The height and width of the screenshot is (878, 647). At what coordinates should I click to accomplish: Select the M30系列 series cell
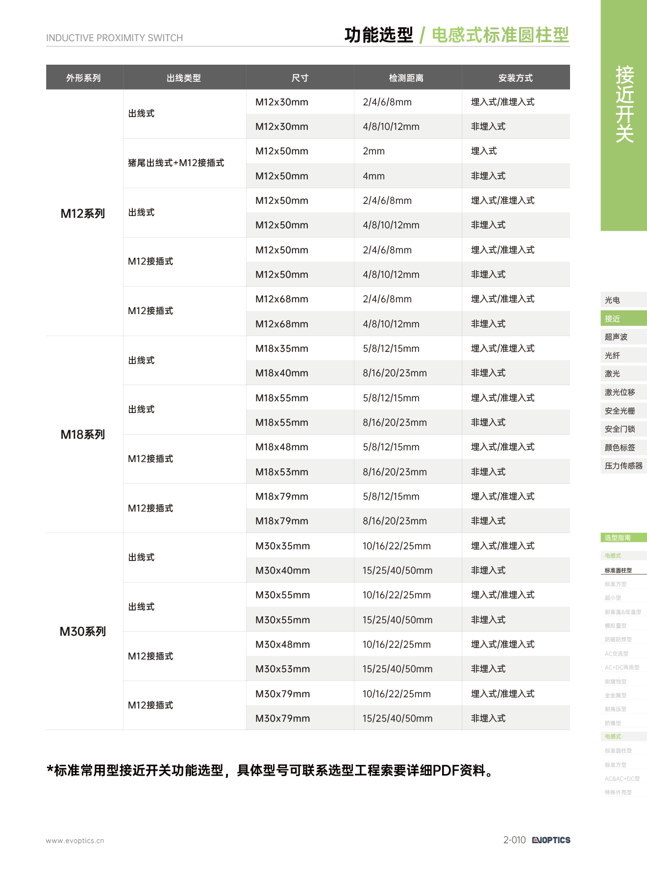pyautogui.click(x=83, y=632)
